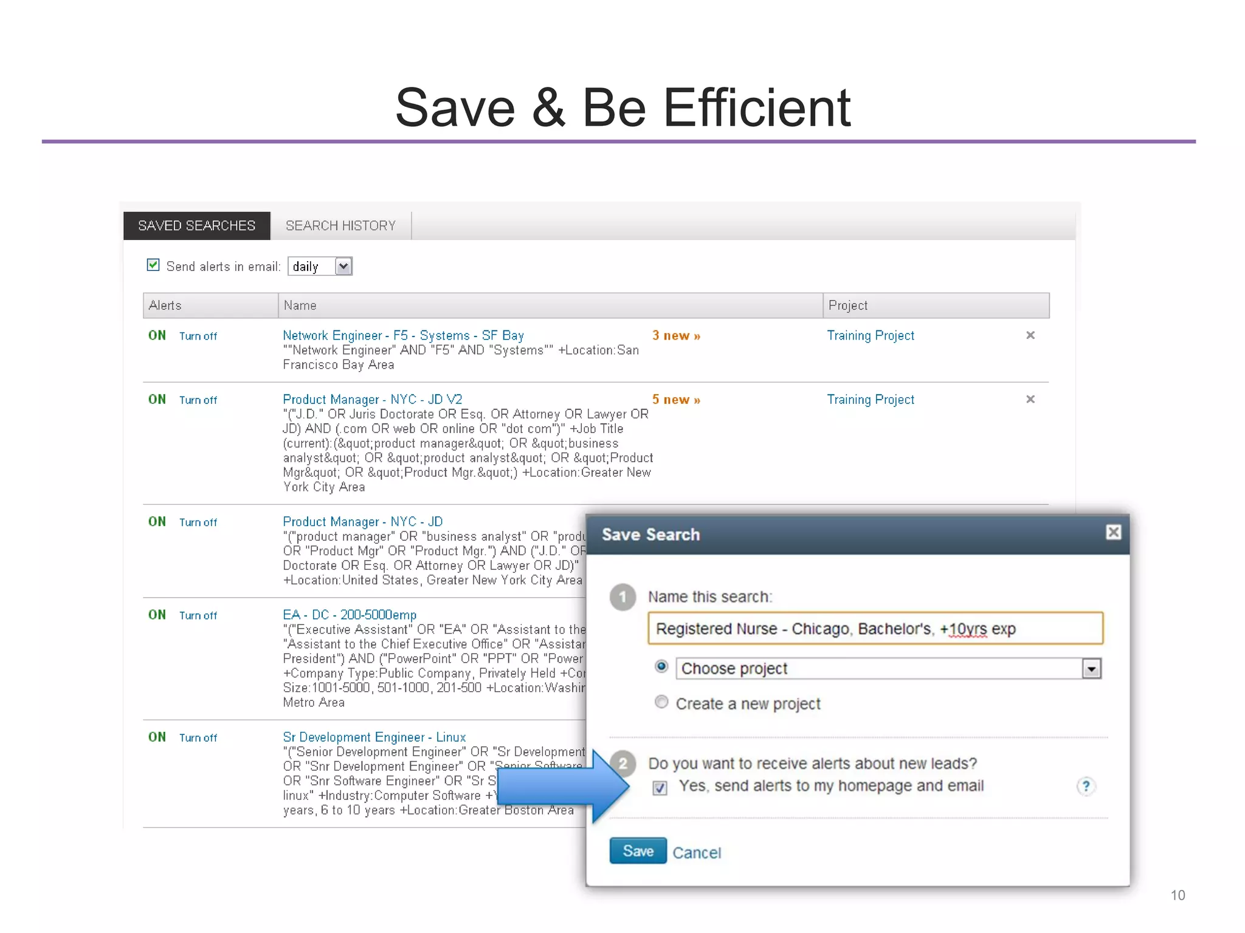Open Network Engineer - F5 - Systems search
This screenshot has height=933, width=1245.
point(403,335)
